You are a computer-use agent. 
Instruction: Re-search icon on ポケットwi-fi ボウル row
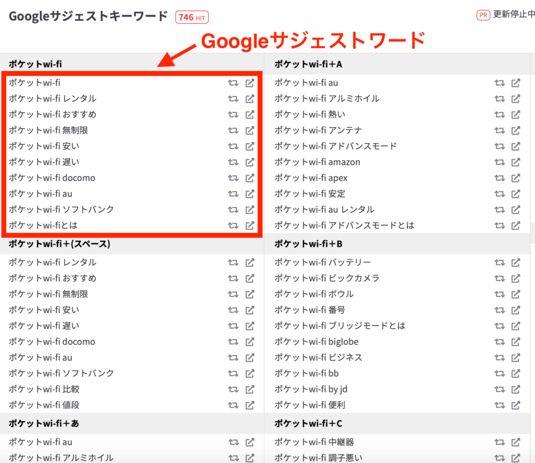[499, 294]
